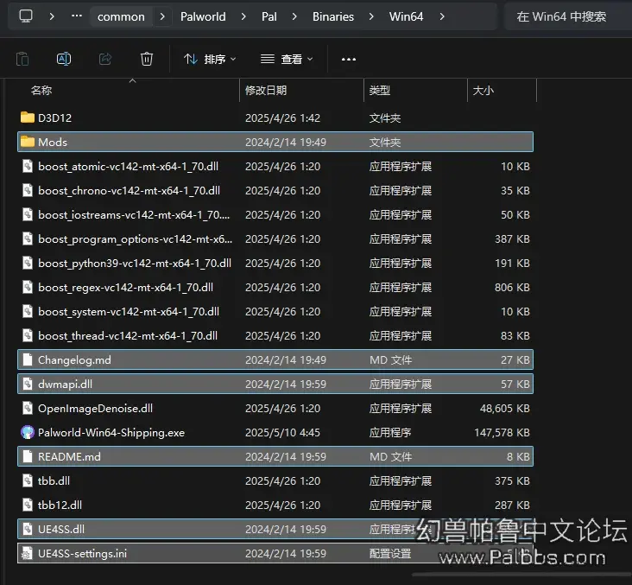Image resolution: width=632 pixels, height=585 pixels.
Task: Select the UE4SS-settings.ini file name
Action: point(82,554)
